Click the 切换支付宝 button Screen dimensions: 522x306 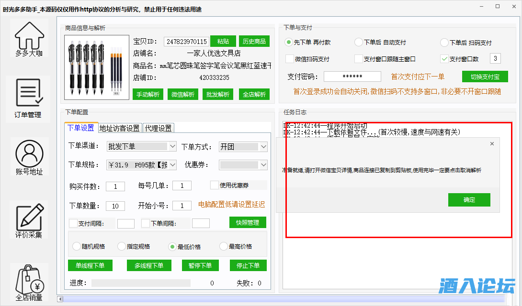[x=485, y=76]
